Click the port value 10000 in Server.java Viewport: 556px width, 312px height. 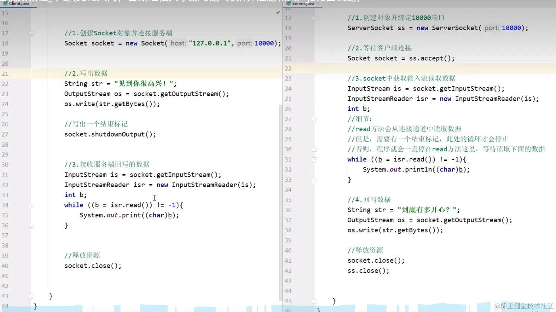(x=511, y=28)
